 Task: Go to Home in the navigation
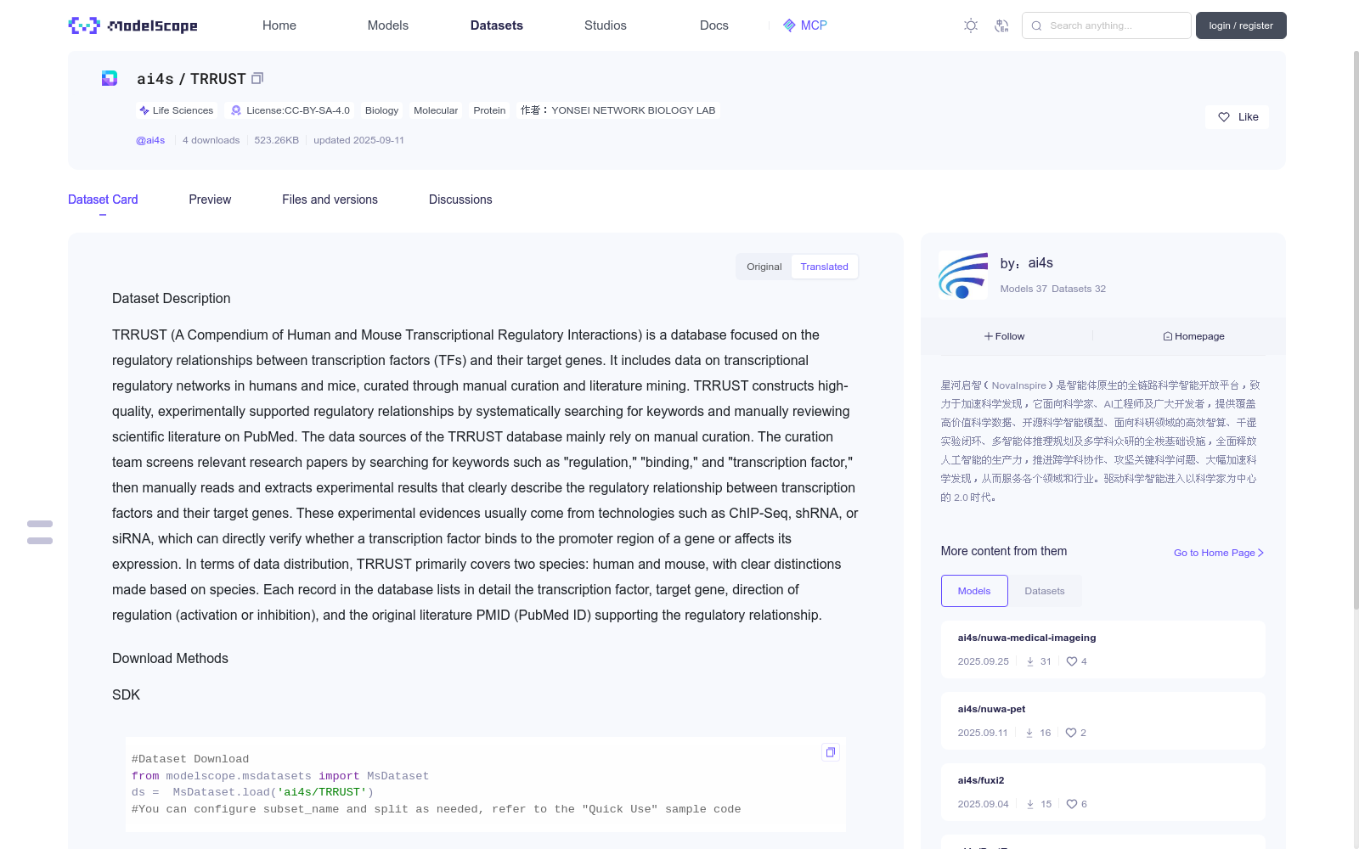[x=279, y=25]
